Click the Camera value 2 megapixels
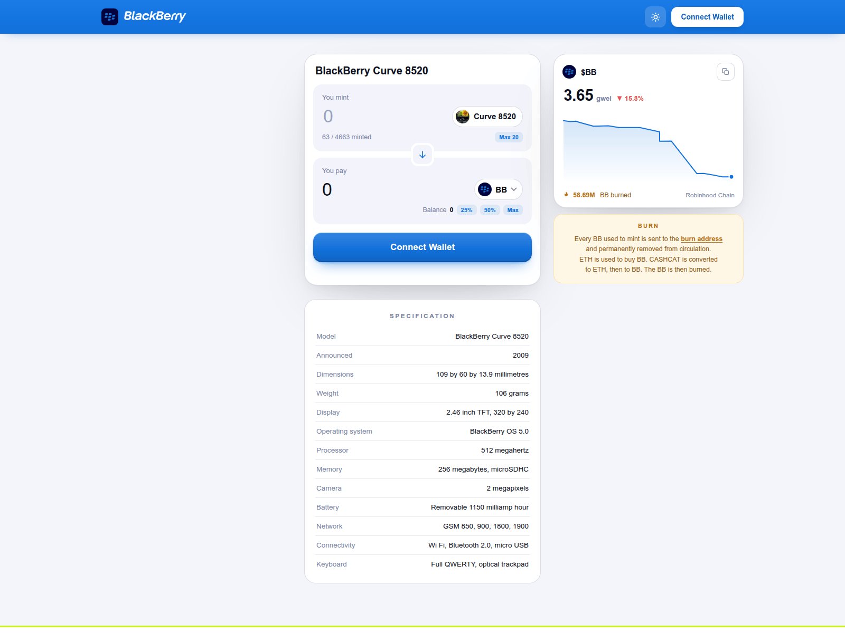Screen dimensions: 845x633 coord(508,488)
